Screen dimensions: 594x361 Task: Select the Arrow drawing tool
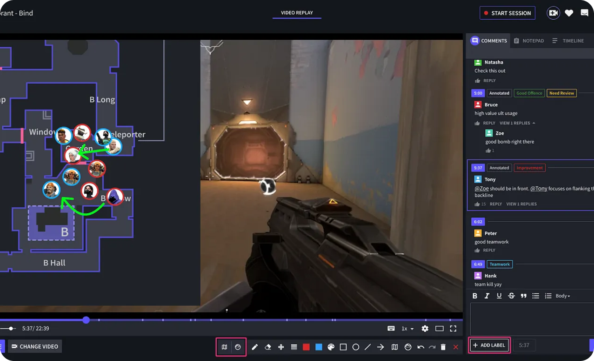point(380,347)
